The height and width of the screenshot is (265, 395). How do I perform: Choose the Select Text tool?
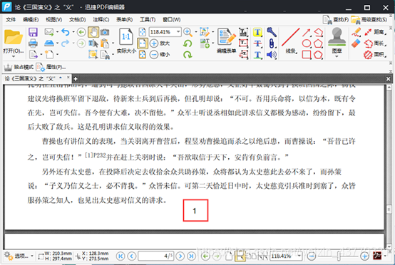click(x=93, y=43)
